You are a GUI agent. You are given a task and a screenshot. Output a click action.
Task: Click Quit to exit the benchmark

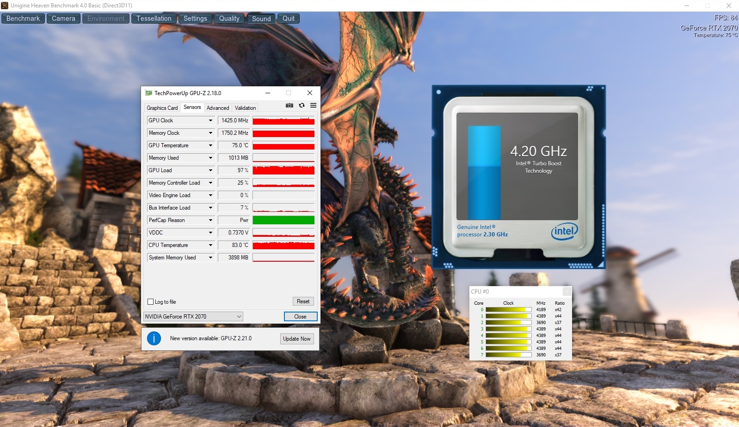(289, 18)
